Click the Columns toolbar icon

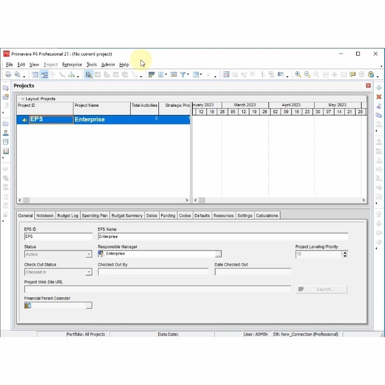click(161, 75)
